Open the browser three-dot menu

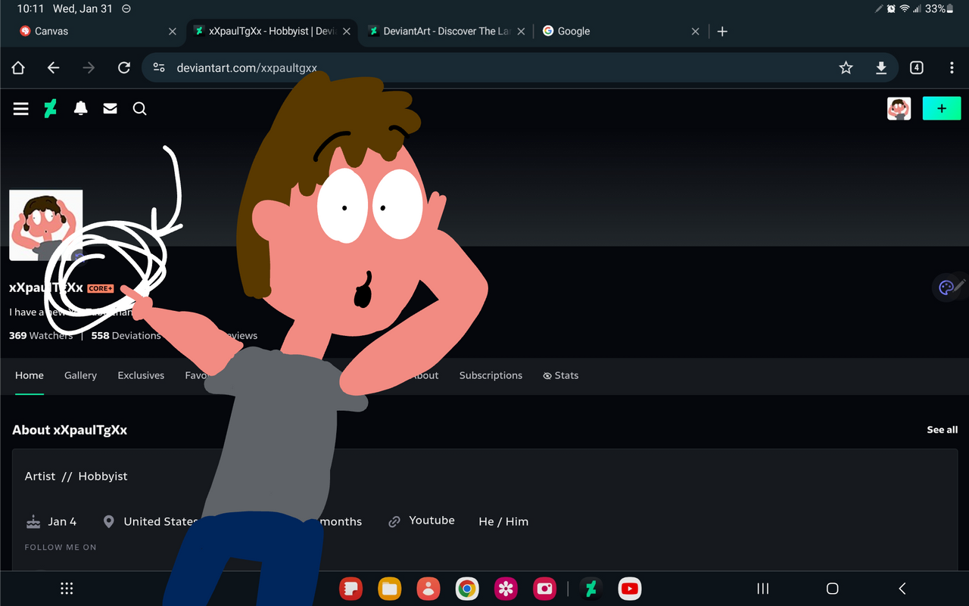[x=952, y=68]
